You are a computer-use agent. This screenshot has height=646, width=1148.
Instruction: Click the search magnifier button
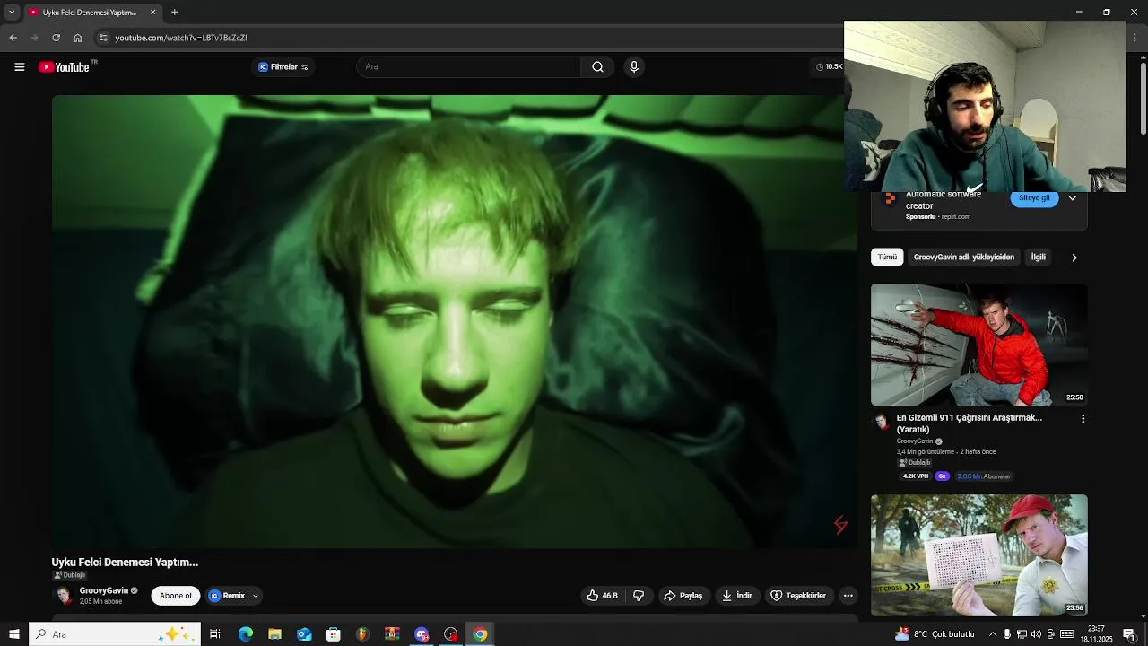tap(597, 67)
